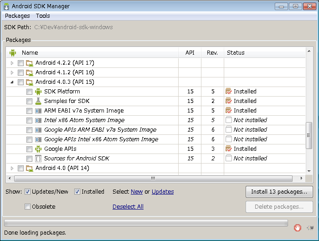319x241 pixels.
Task: Click the ARM EABI v7a System Image icon
Action: 38,111
